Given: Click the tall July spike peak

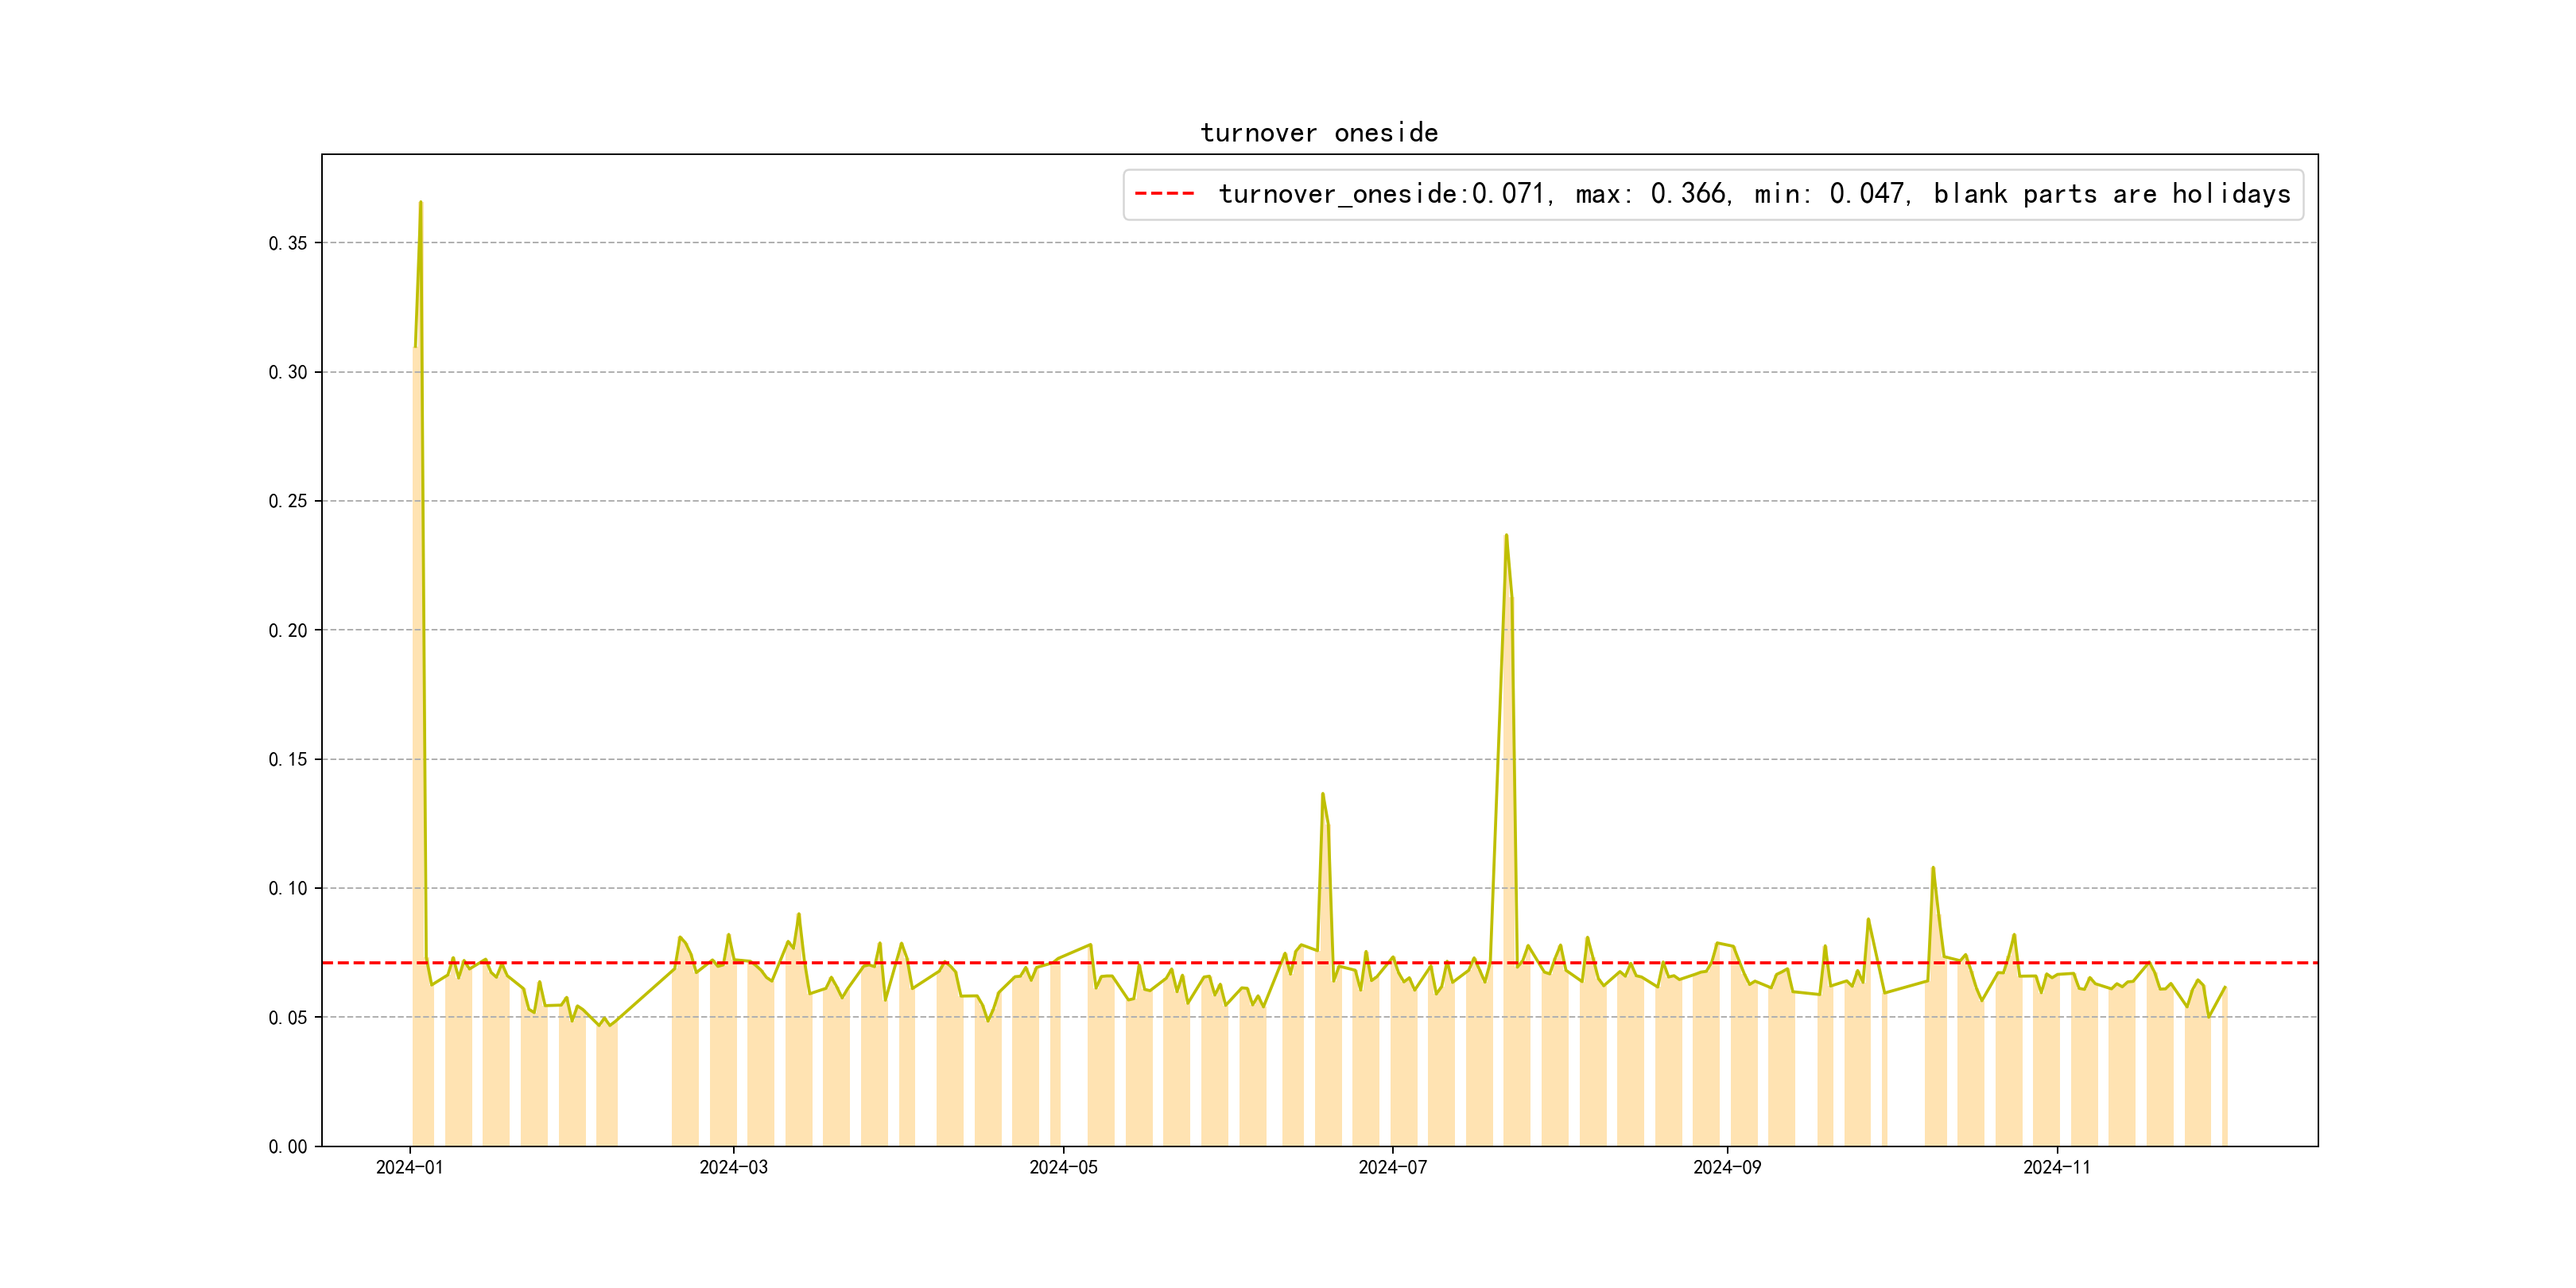Looking at the screenshot, I should click(1506, 535).
